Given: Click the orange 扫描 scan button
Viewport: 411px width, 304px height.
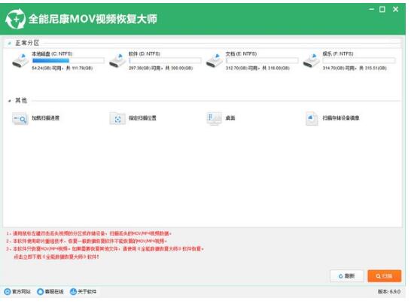Looking at the screenshot, I should (384, 276).
